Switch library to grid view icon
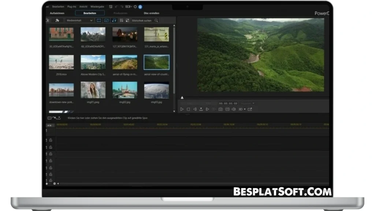The height and width of the screenshot is (211, 375). [121, 21]
